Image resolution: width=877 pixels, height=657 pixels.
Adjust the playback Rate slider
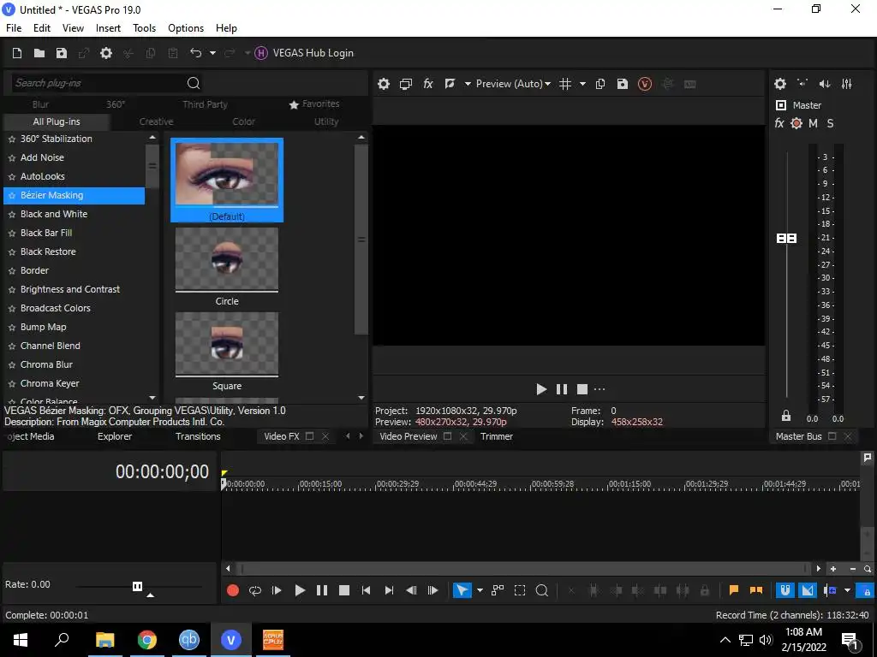138,587
